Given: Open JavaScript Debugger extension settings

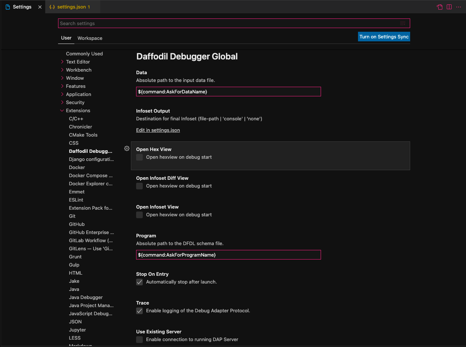Looking at the screenshot, I should [x=91, y=313].
